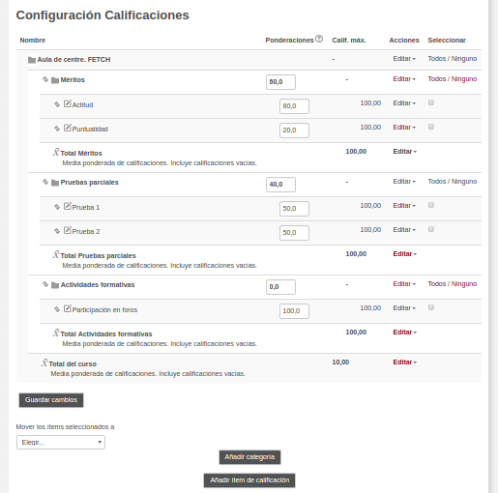Image resolution: width=498 pixels, height=493 pixels.
Task: Click the move icon beside Actividades formativas
Action: click(x=45, y=284)
